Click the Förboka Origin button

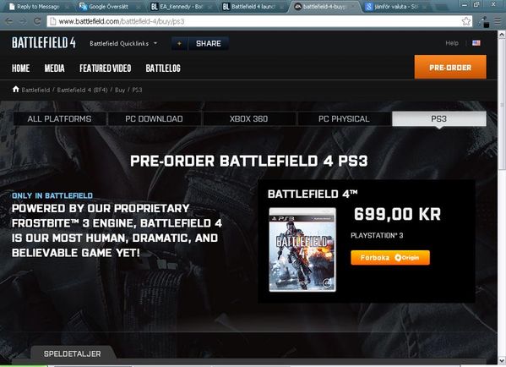390,257
